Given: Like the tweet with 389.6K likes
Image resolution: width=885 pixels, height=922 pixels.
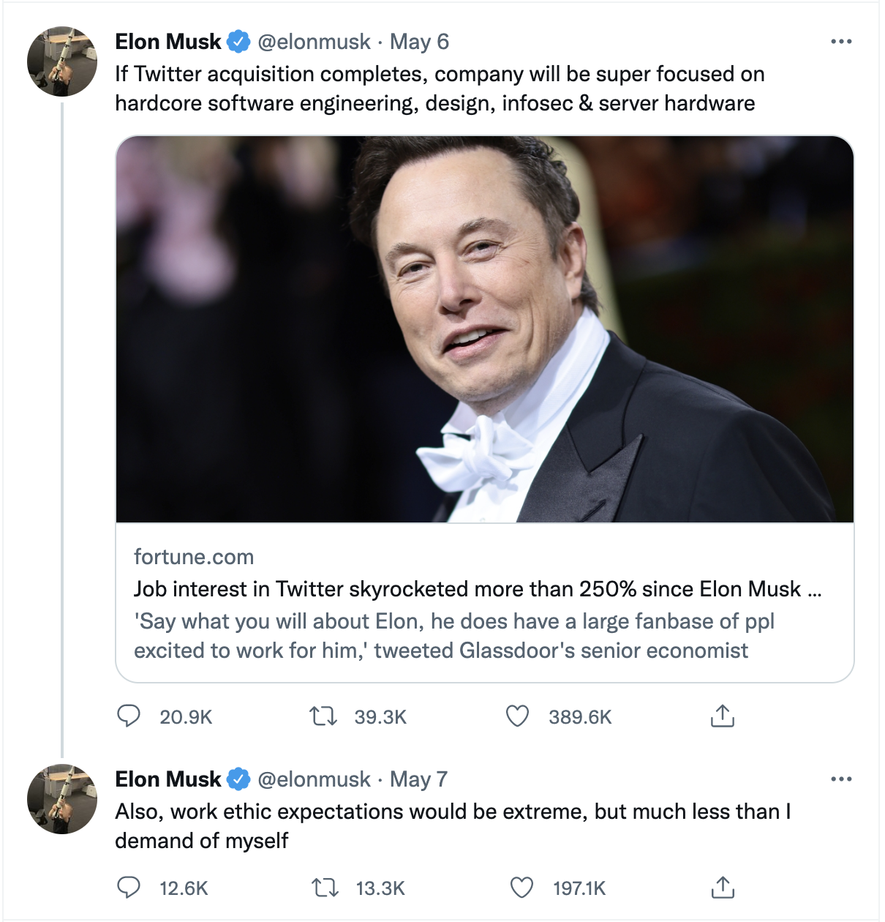Looking at the screenshot, I should point(517,716).
